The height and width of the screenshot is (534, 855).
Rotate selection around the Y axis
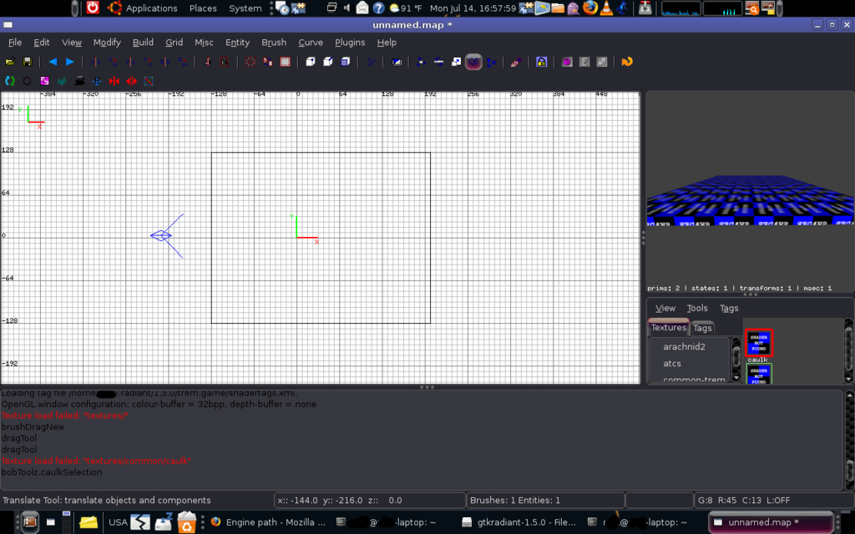[x=147, y=62]
